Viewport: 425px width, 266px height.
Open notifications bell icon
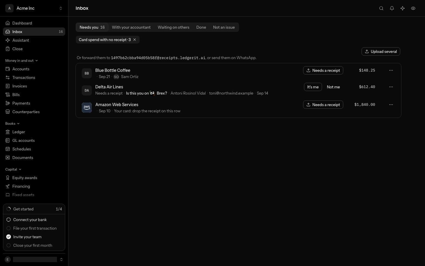[x=392, y=8]
